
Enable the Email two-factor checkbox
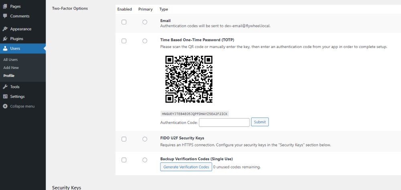(x=124, y=22)
